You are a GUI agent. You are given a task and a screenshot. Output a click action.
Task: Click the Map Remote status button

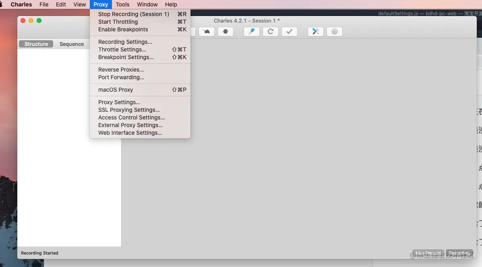click(428, 253)
